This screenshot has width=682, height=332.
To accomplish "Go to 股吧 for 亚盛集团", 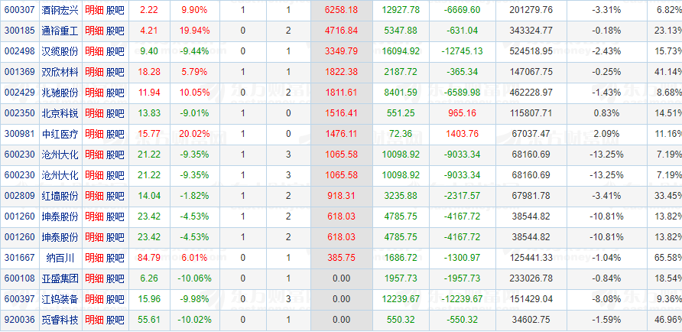I will [x=115, y=278].
